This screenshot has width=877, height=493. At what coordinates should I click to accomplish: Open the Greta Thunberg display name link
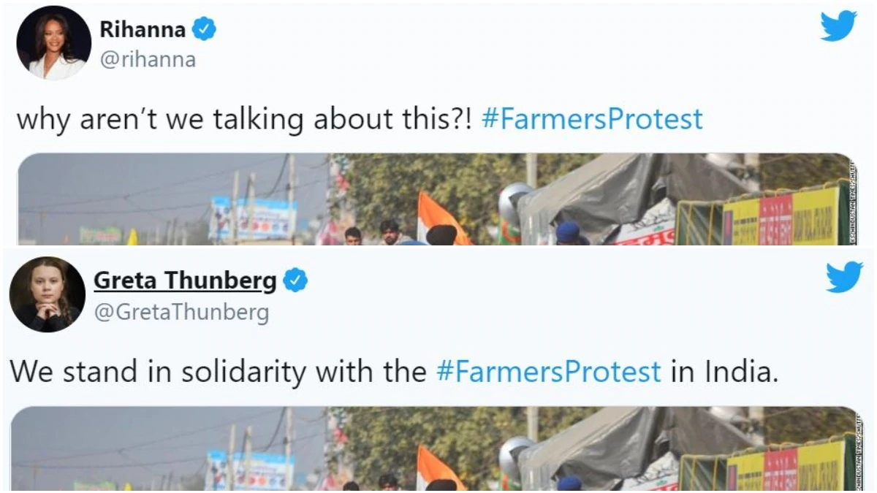[186, 280]
